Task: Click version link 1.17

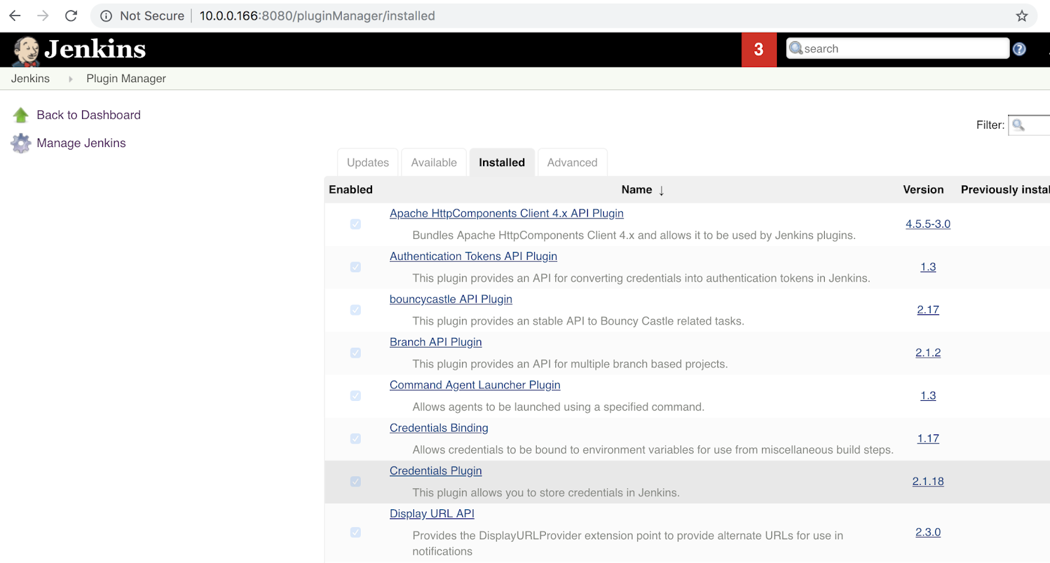Action: click(x=928, y=438)
